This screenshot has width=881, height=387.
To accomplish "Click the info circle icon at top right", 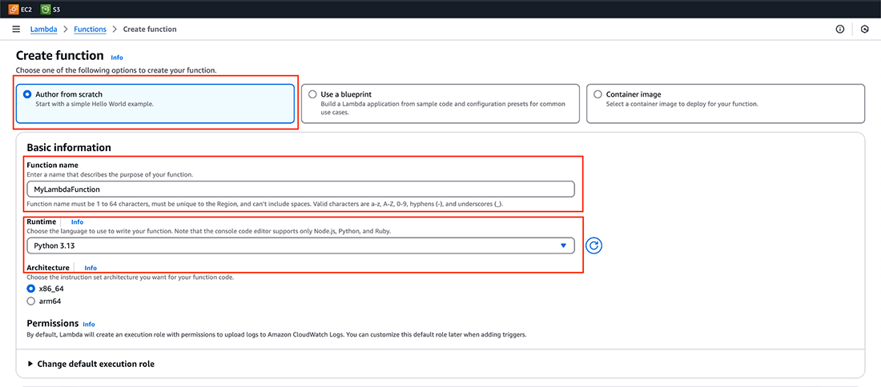I will click(840, 29).
